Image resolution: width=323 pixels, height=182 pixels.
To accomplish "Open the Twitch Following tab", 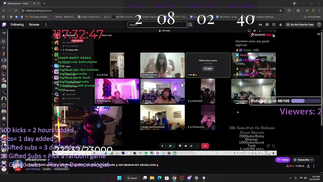I will (17, 25).
